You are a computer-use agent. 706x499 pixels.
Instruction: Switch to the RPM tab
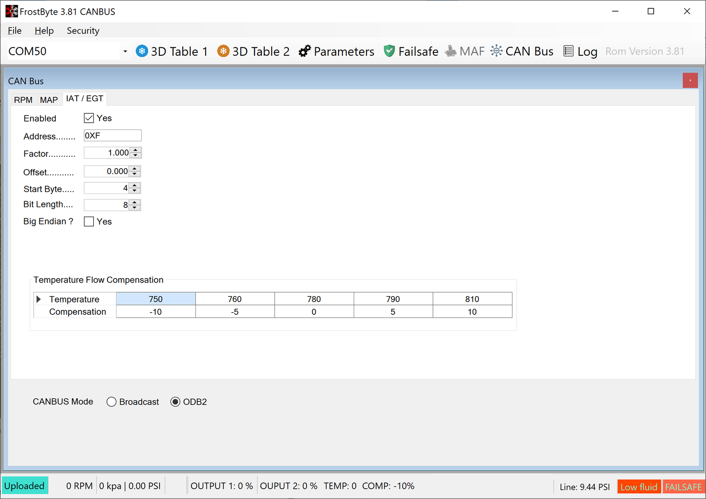click(x=23, y=100)
